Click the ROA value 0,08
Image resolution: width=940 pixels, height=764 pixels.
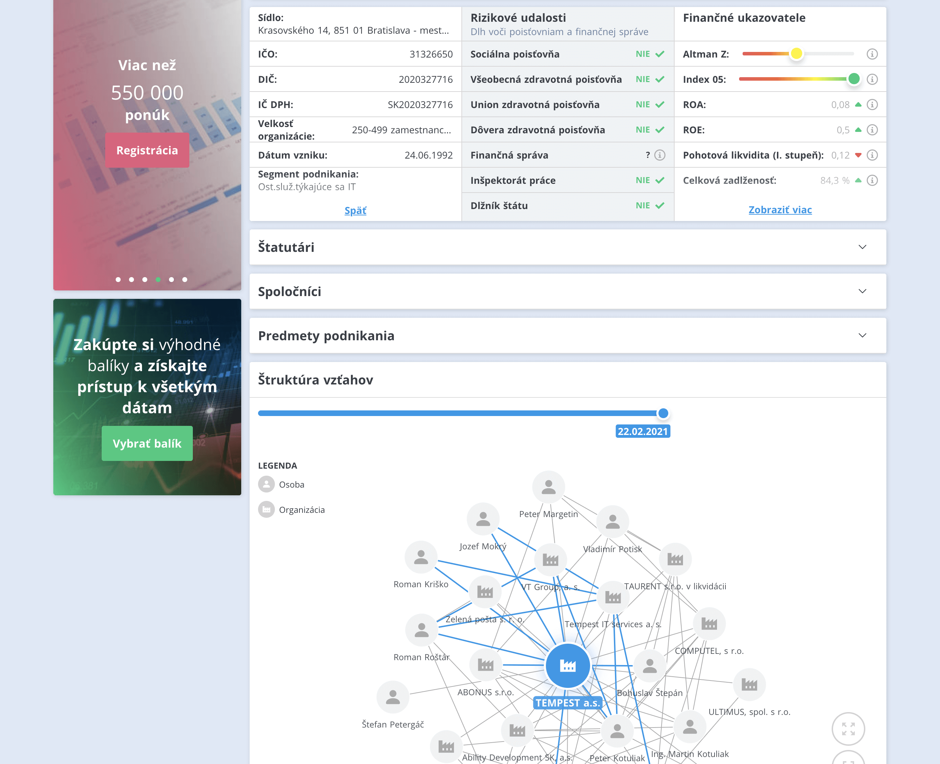click(x=840, y=105)
